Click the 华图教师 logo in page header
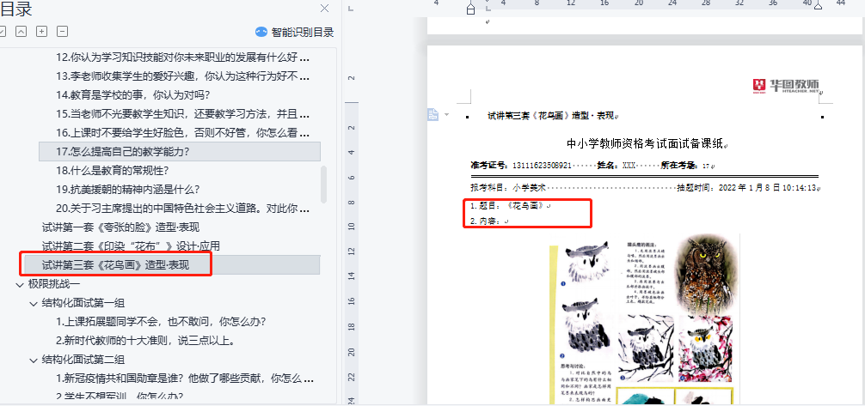 click(x=786, y=85)
